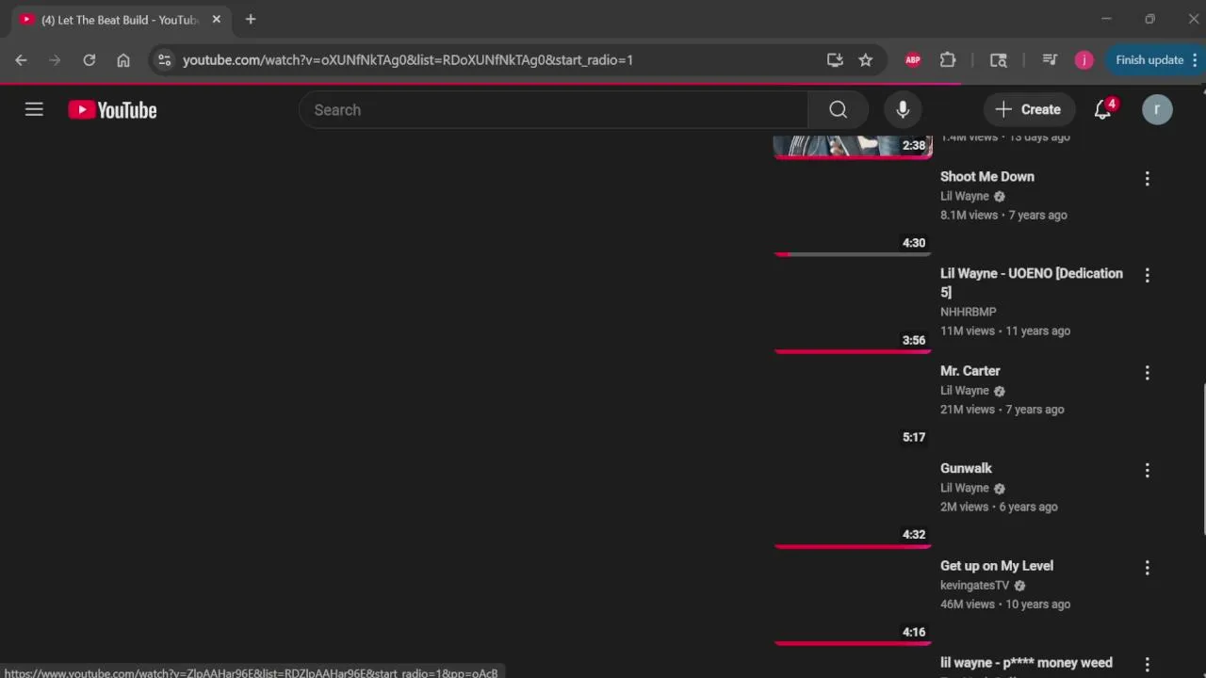1206x678 pixels.
Task: Open Lil Wayne - UOENO [Dedication 5] title
Action: [x=1031, y=282]
